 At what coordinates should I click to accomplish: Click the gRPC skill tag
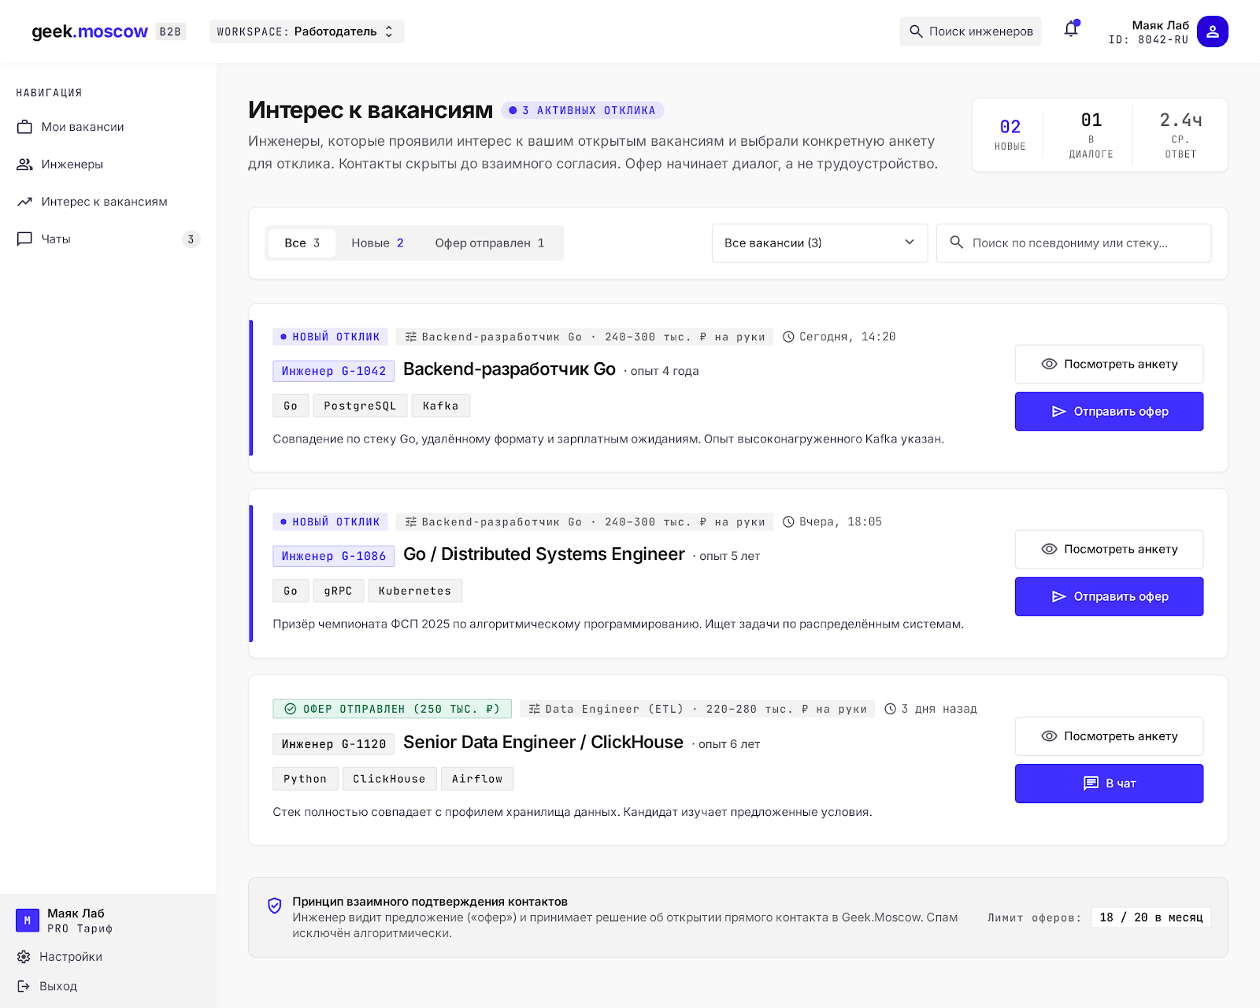coord(338,591)
